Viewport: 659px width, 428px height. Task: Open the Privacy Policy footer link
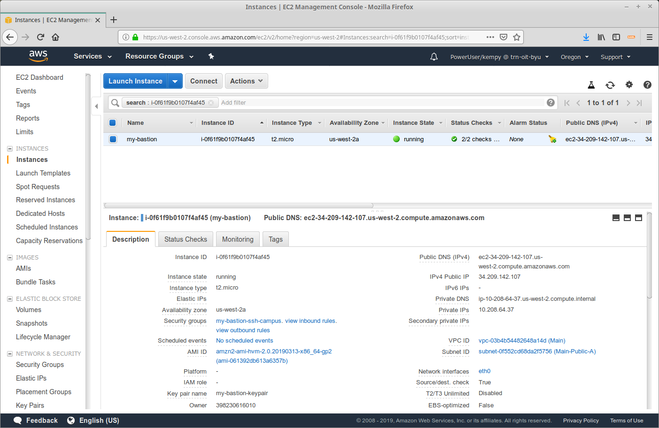(x=581, y=420)
